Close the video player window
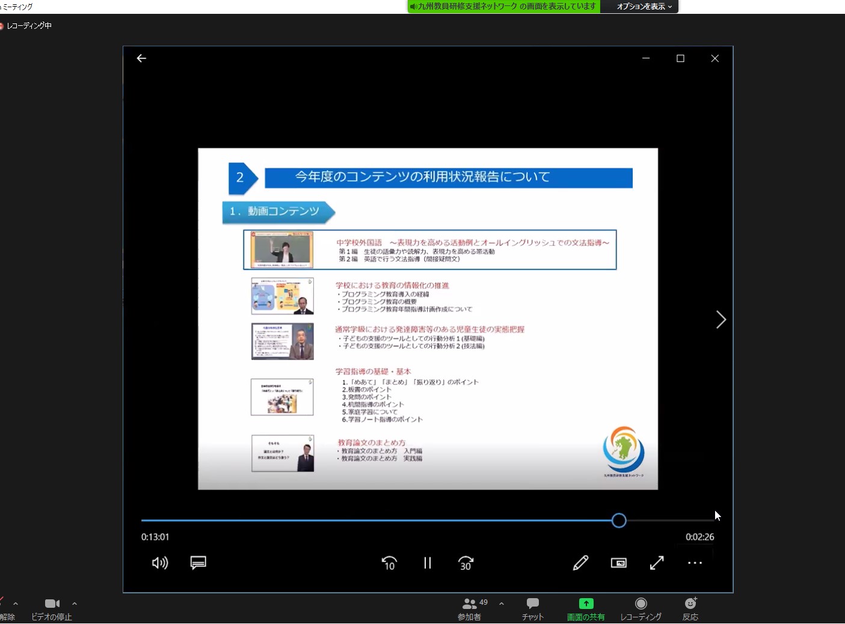The height and width of the screenshot is (624, 845). (714, 58)
